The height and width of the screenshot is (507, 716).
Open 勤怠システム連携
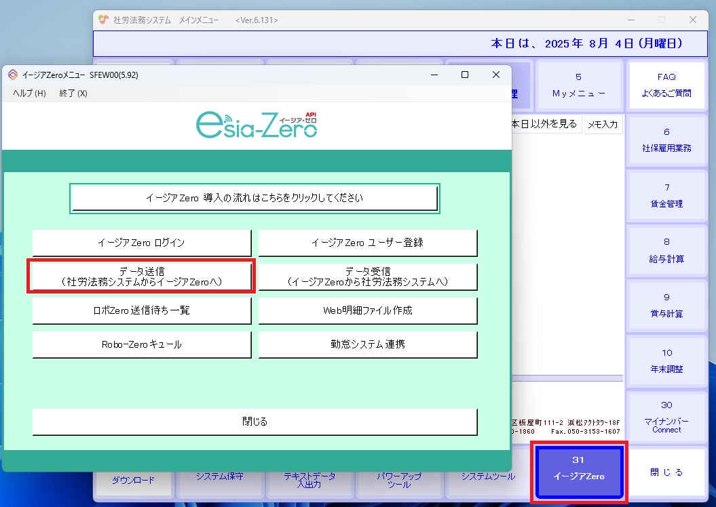(x=367, y=344)
